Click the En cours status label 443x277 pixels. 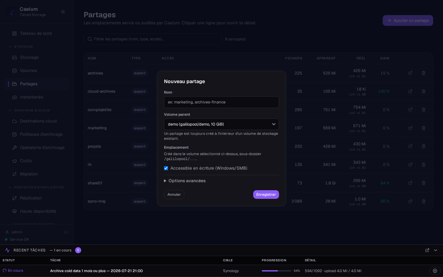coord(16,271)
